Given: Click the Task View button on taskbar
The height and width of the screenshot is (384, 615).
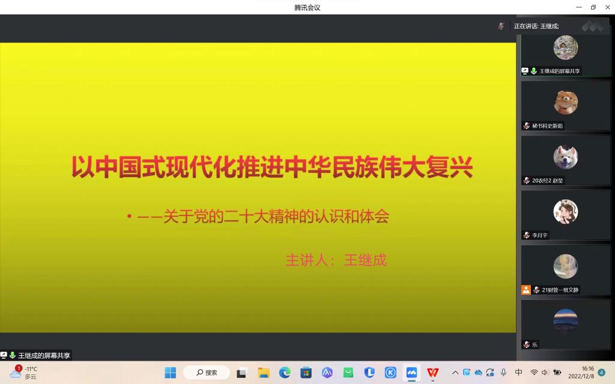Looking at the screenshot, I should click(241, 373).
